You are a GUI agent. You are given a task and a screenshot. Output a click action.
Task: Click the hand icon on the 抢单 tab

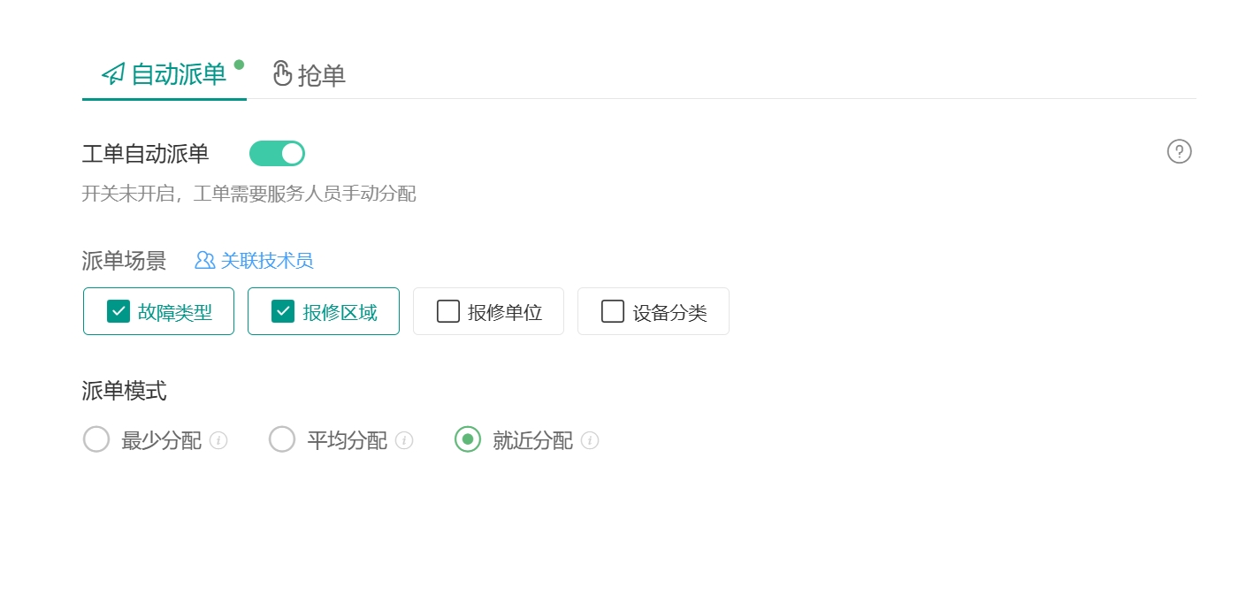point(282,74)
